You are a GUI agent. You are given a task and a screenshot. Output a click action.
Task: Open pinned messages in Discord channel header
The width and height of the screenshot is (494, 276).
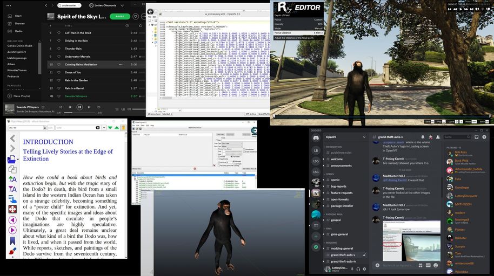point(431,137)
